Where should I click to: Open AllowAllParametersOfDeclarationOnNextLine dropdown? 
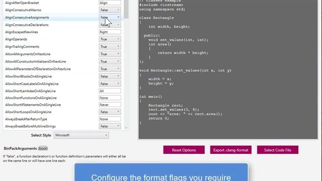pos(110,69)
